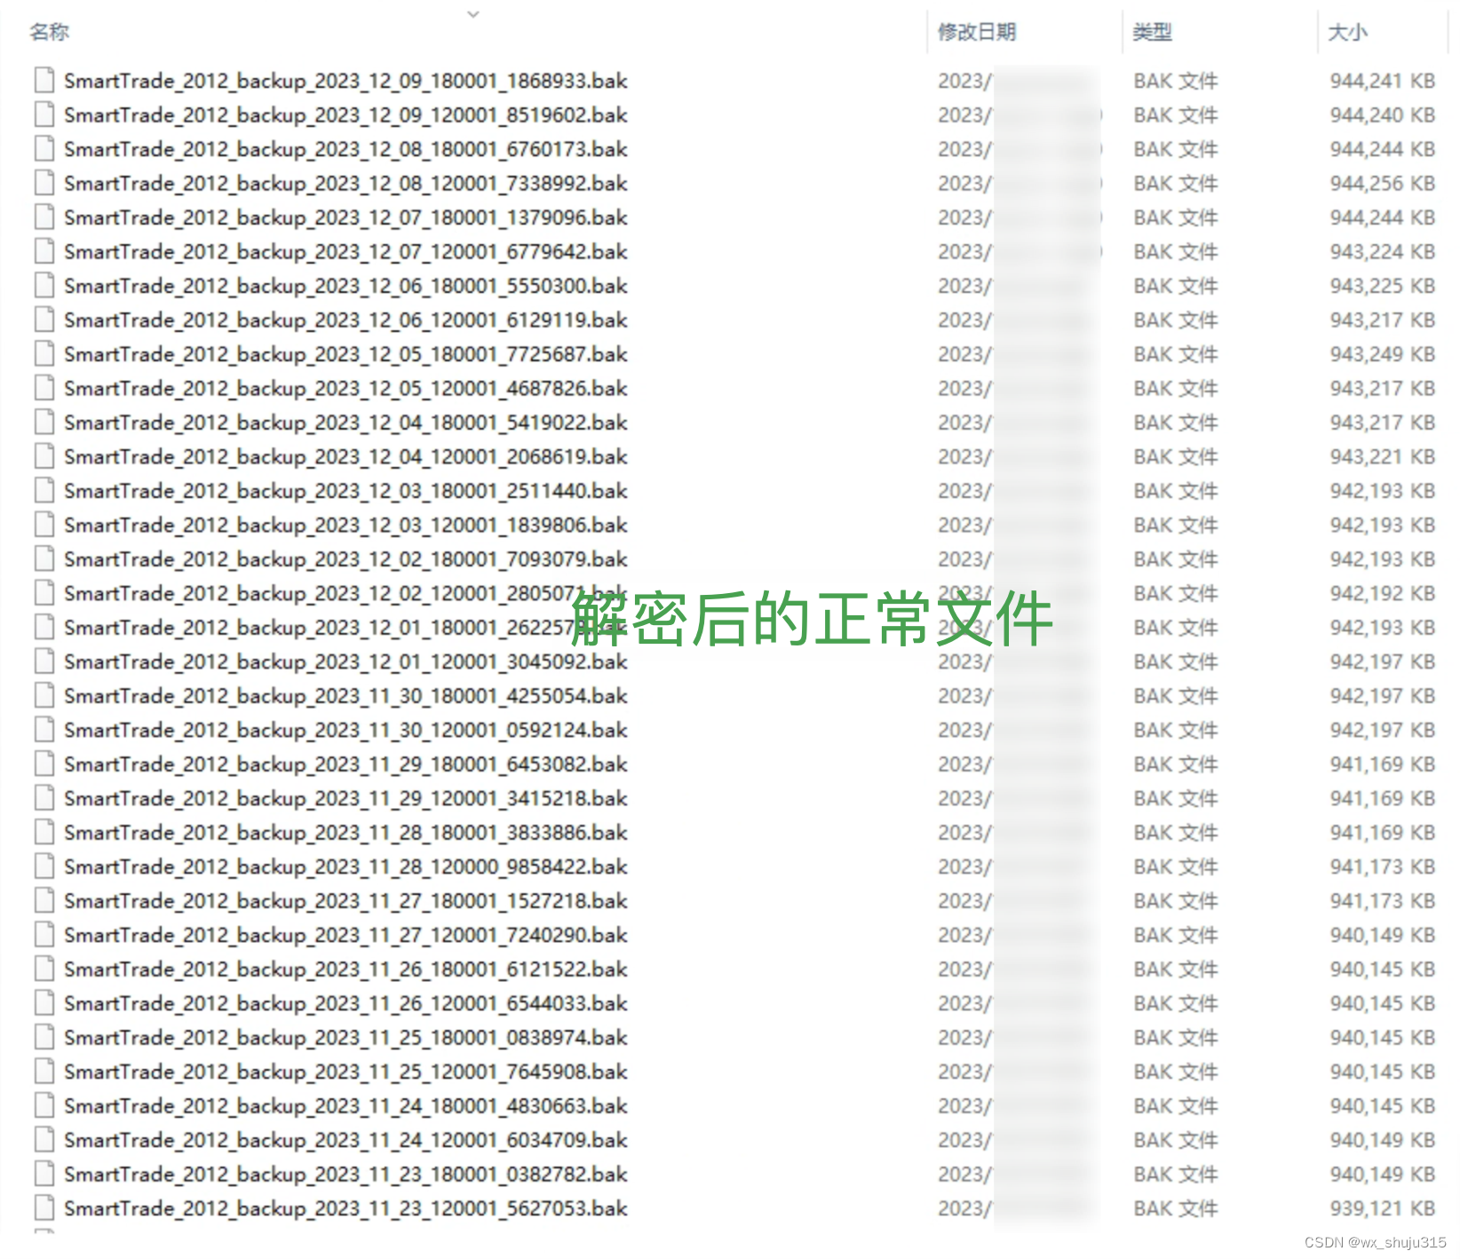Select file icon of backup 11_29_180001_6453082.bak
The width and height of the screenshot is (1460, 1259).
click(x=44, y=764)
